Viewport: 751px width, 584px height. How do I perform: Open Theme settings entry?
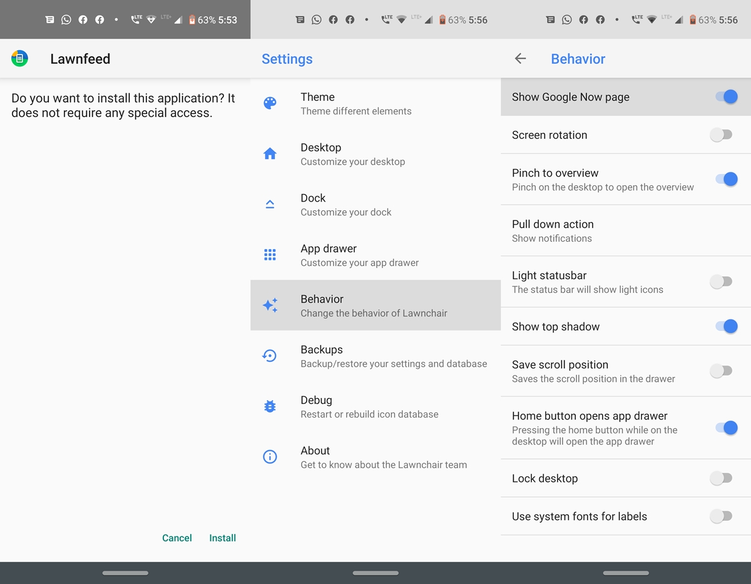pyautogui.click(x=375, y=103)
